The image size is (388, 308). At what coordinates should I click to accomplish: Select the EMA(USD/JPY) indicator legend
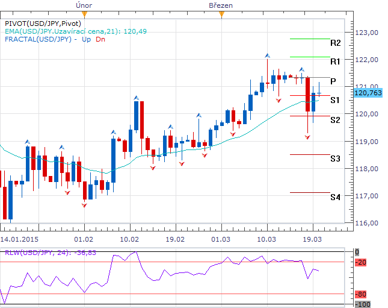coord(75,31)
